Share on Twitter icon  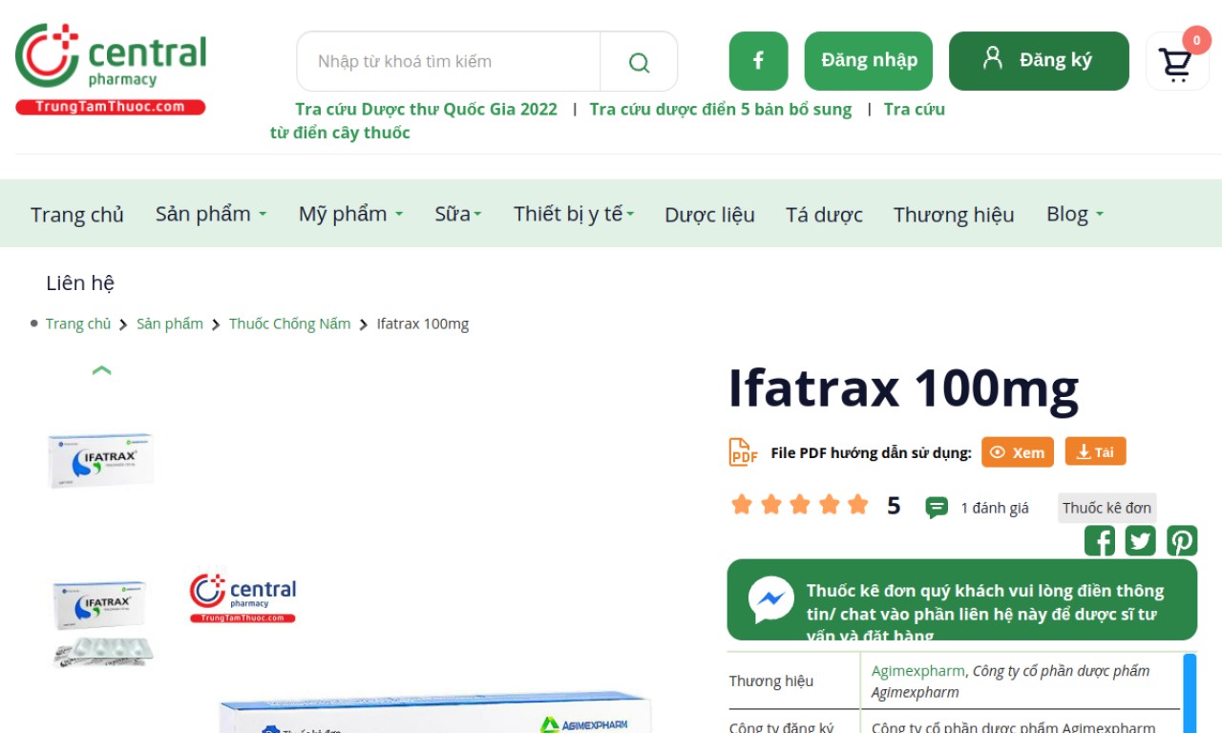point(1140,541)
